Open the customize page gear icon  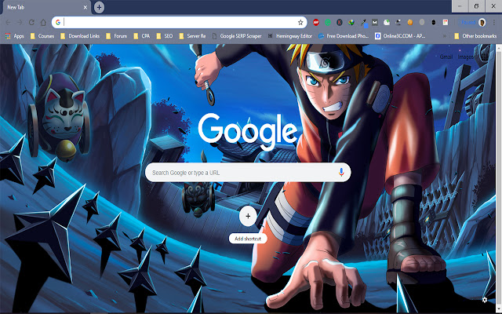coord(485,300)
